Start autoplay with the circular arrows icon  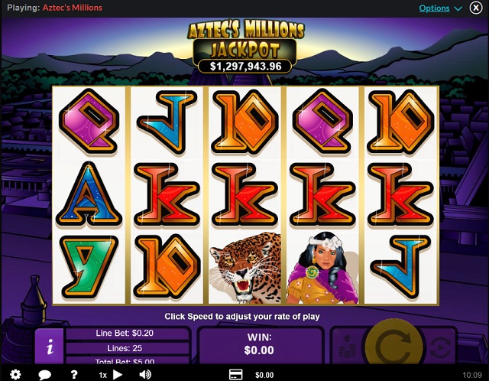(440, 347)
